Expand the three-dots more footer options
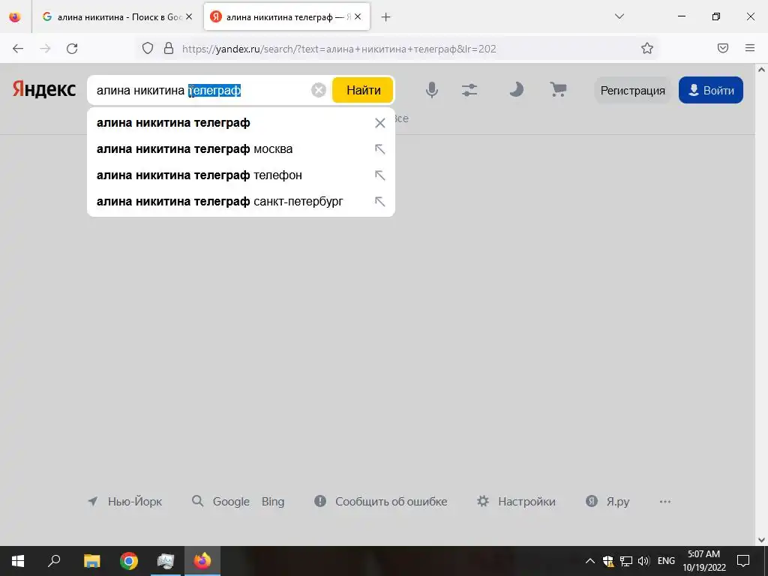This screenshot has height=576, width=768. click(x=664, y=502)
